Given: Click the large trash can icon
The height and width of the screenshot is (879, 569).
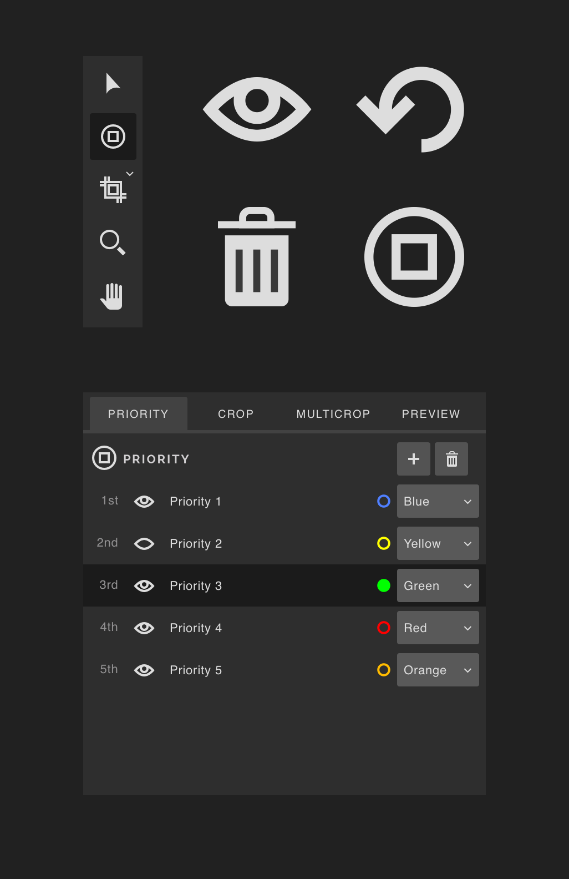Looking at the screenshot, I should click(x=257, y=256).
